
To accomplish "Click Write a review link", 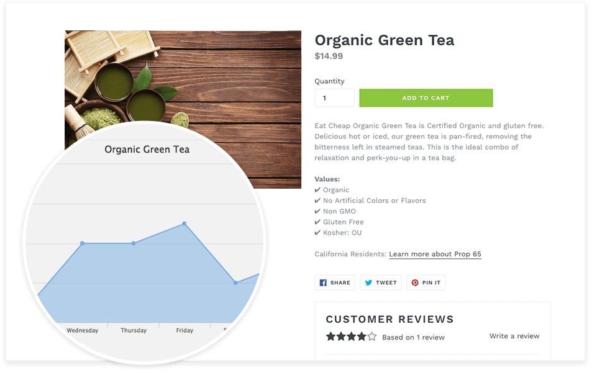I will (x=514, y=336).
